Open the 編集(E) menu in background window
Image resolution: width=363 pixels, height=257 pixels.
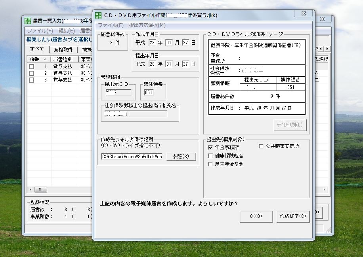tap(67, 31)
